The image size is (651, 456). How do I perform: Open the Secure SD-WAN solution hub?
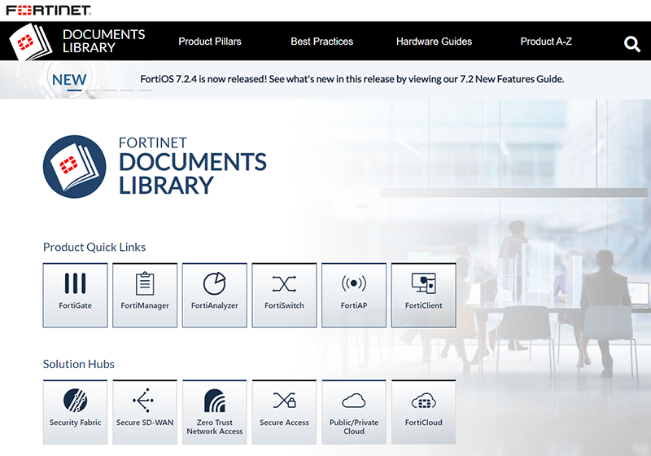[145, 412]
